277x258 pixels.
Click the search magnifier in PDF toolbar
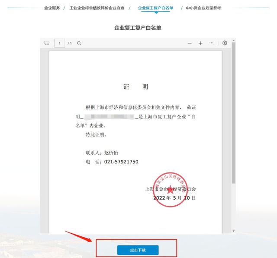click(x=79, y=43)
